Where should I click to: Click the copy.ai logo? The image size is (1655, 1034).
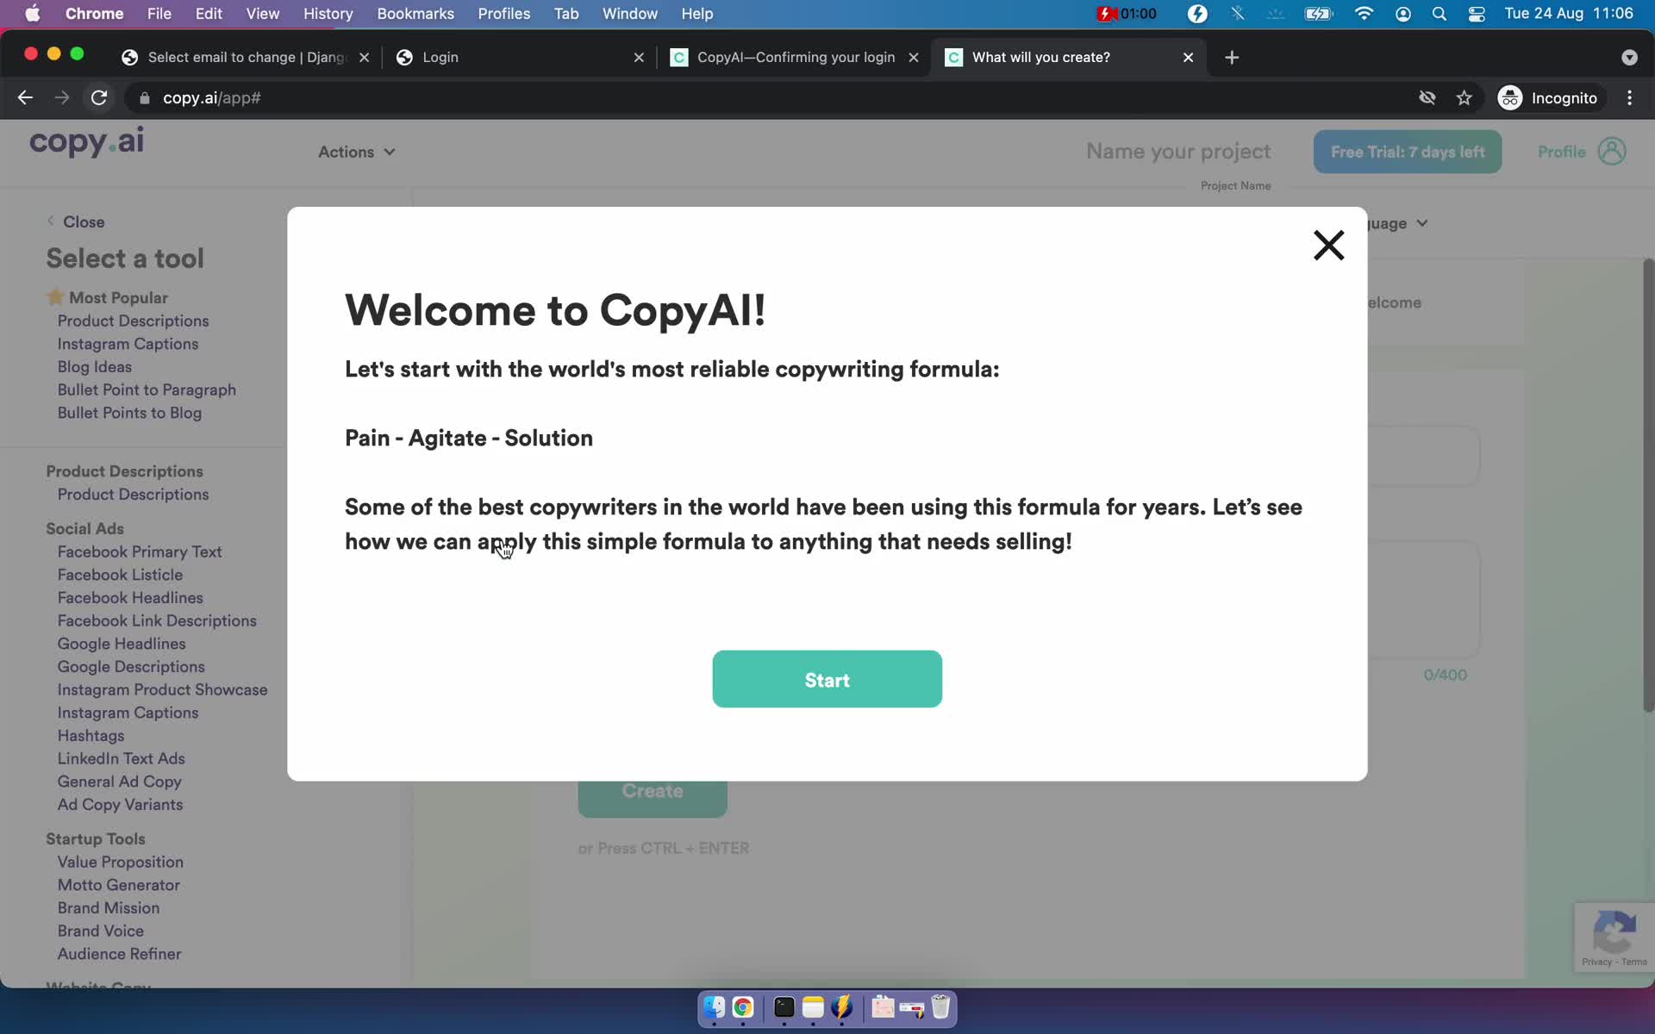point(86,142)
